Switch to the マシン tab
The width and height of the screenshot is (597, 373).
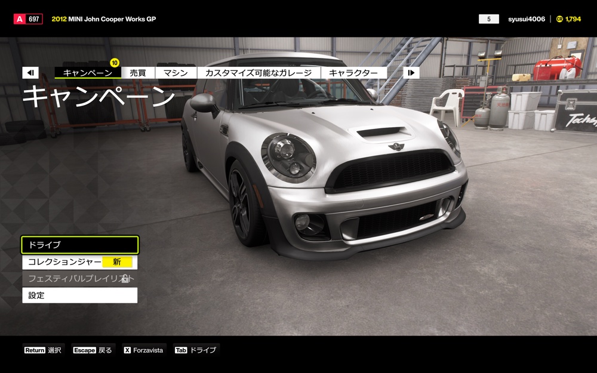coord(176,73)
